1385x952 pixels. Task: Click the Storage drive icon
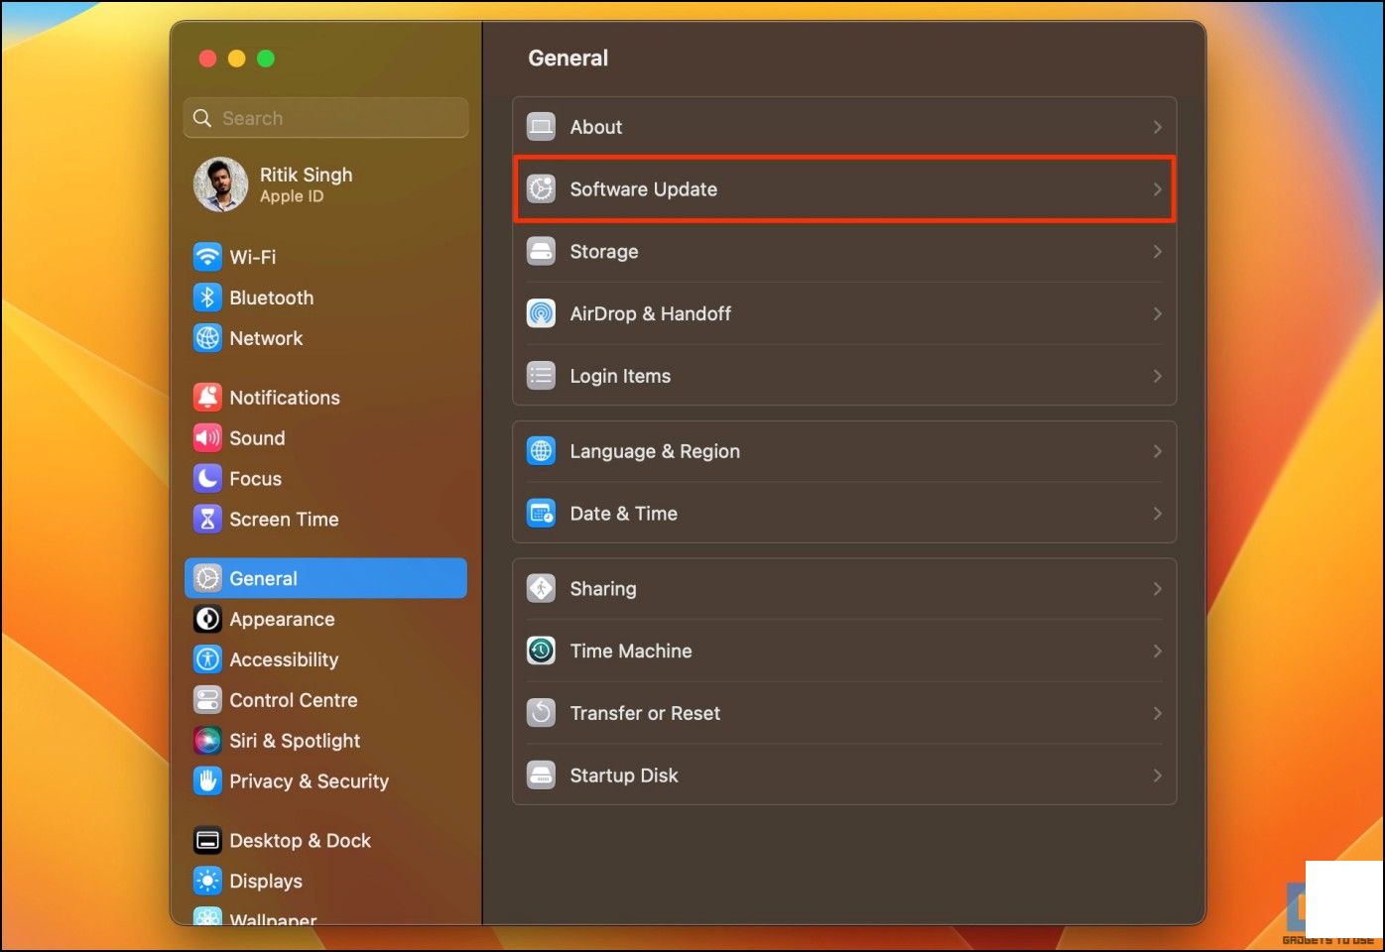541,251
